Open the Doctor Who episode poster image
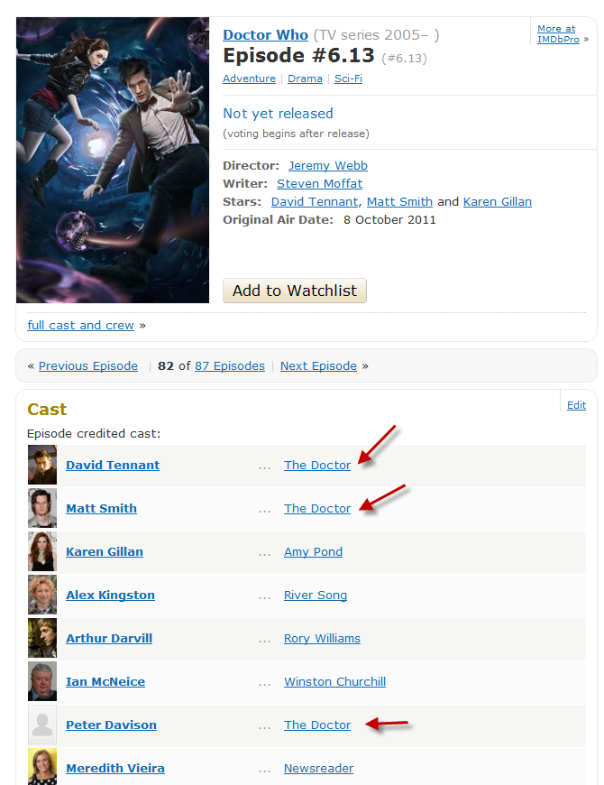Viewport: 604px width, 785px height. [113, 161]
